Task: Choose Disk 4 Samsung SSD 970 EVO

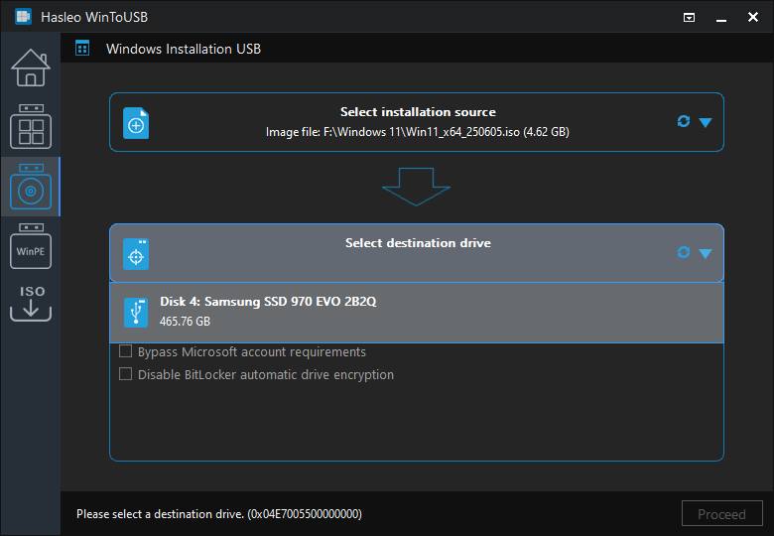Action: pos(417,313)
